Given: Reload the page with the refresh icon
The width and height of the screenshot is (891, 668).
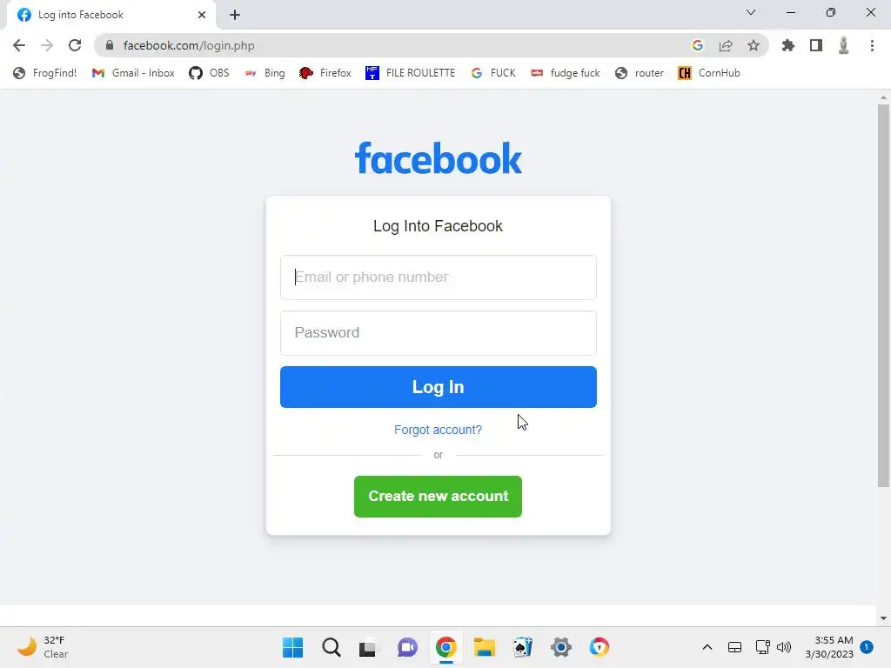Looking at the screenshot, I should pos(75,45).
